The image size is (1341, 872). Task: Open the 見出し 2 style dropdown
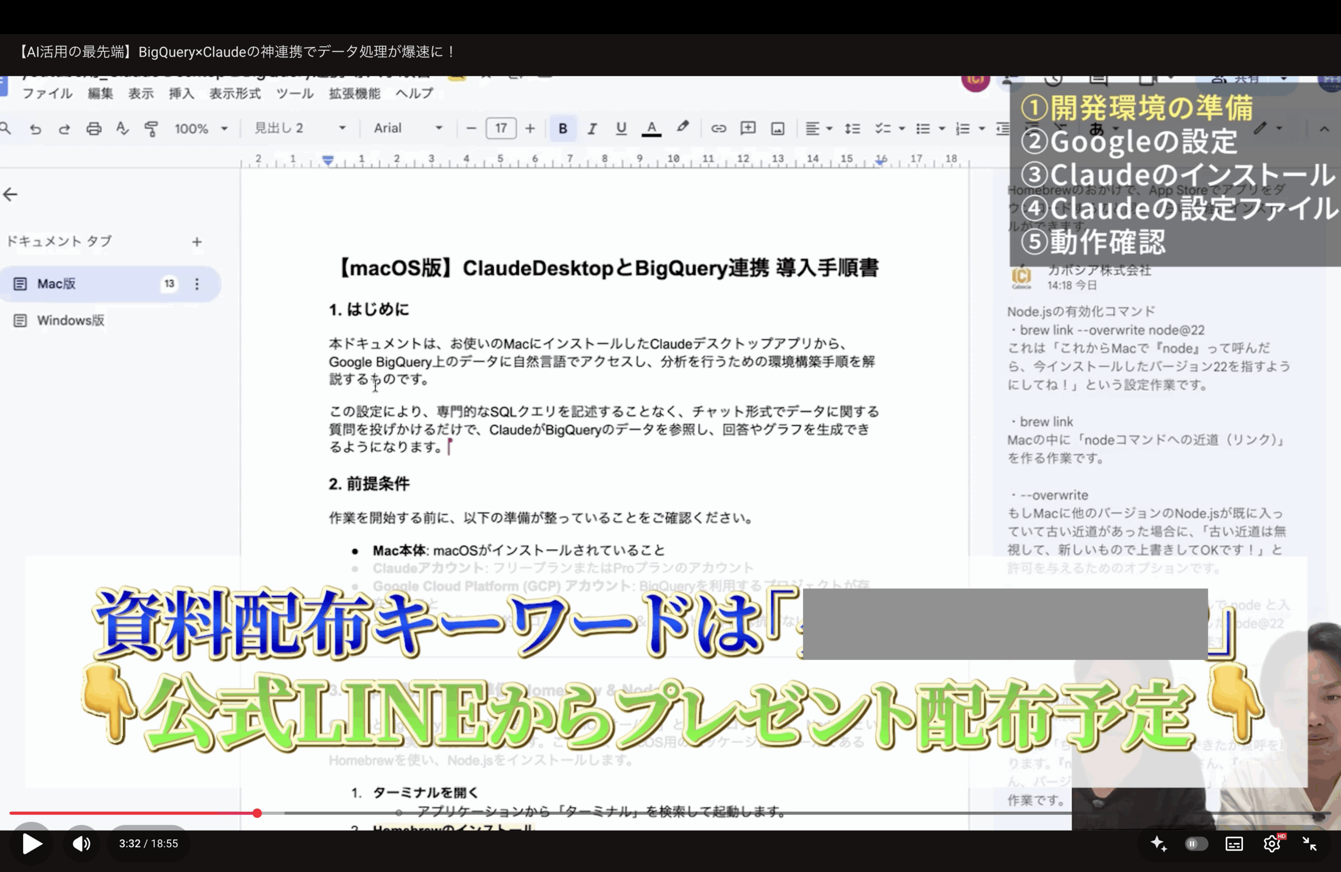click(299, 128)
